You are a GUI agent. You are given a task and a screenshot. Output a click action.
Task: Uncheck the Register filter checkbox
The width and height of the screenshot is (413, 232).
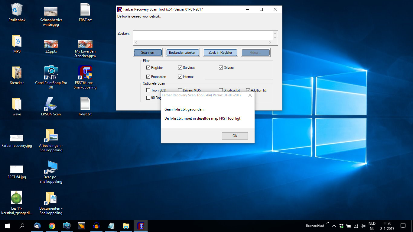coord(148,68)
